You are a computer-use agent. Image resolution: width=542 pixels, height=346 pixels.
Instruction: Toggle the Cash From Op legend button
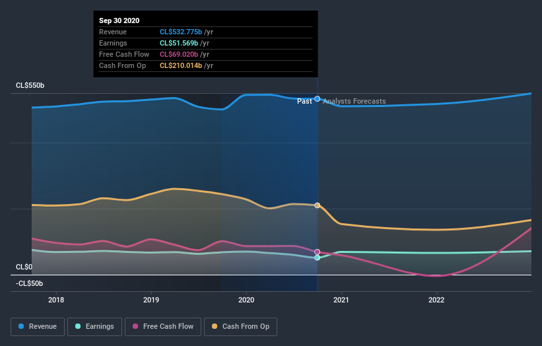[240, 327]
